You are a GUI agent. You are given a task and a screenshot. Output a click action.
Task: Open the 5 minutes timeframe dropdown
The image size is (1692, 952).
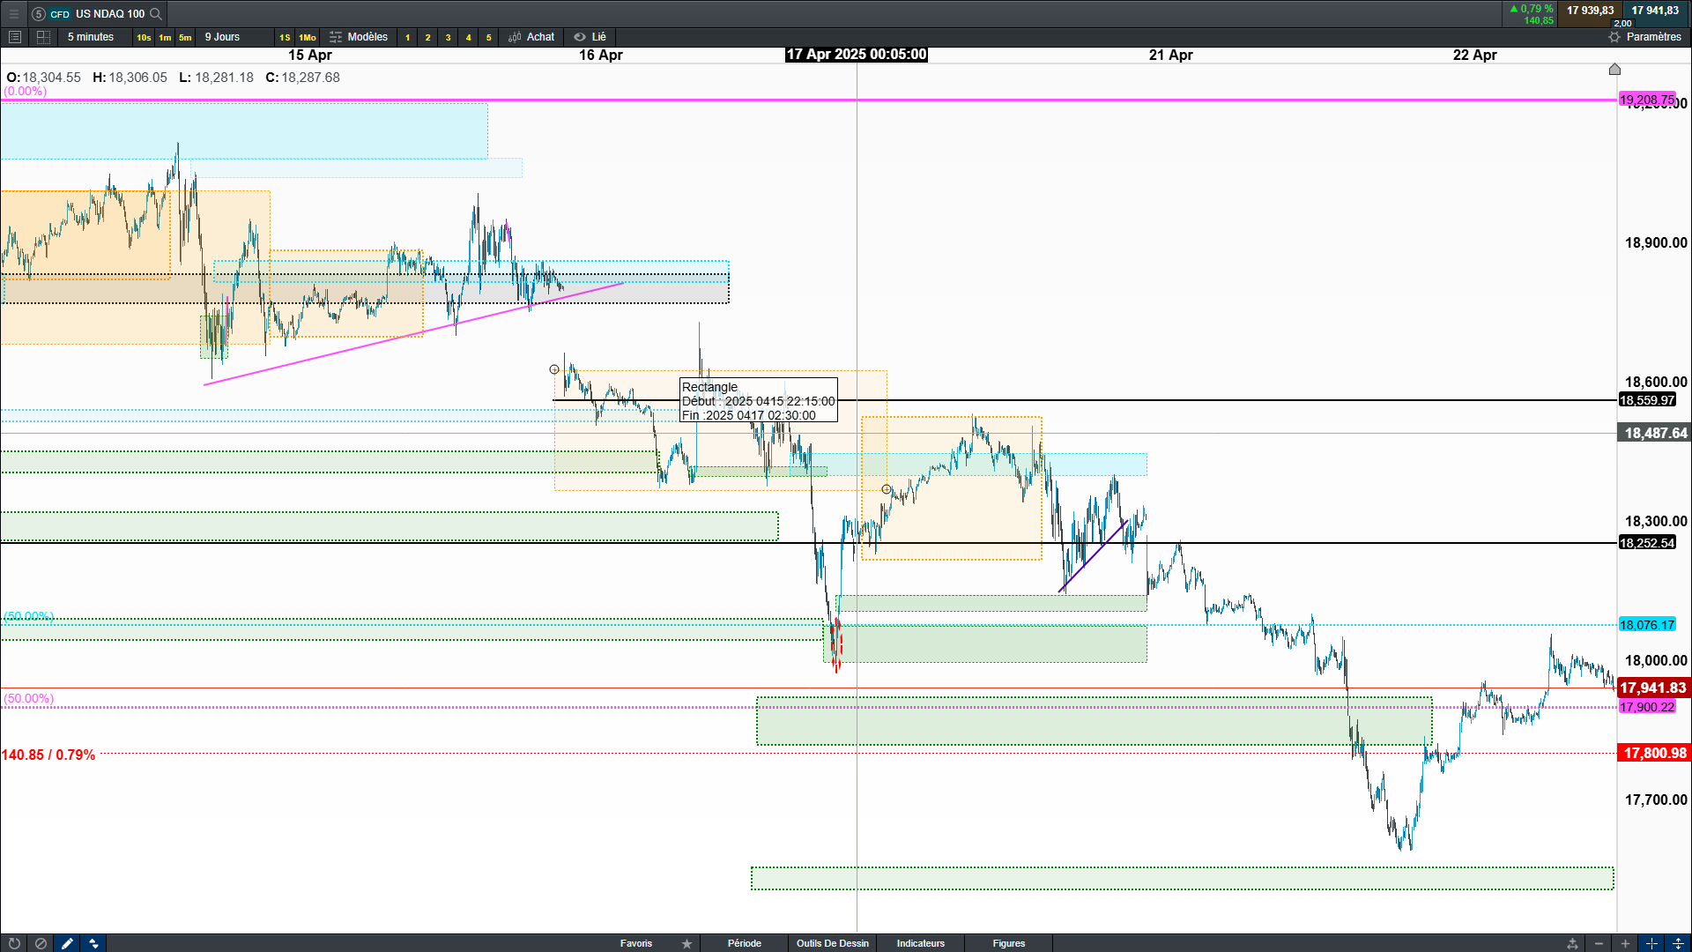tap(91, 37)
